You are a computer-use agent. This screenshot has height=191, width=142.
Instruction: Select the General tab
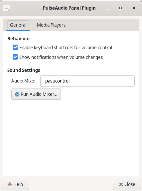click(18, 25)
